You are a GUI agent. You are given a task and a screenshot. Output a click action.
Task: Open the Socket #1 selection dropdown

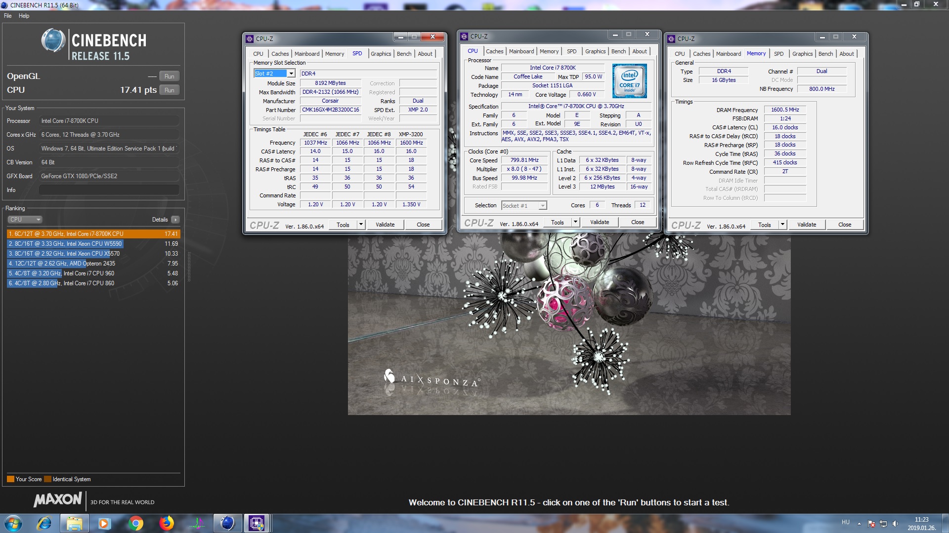[x=524, y=206]
